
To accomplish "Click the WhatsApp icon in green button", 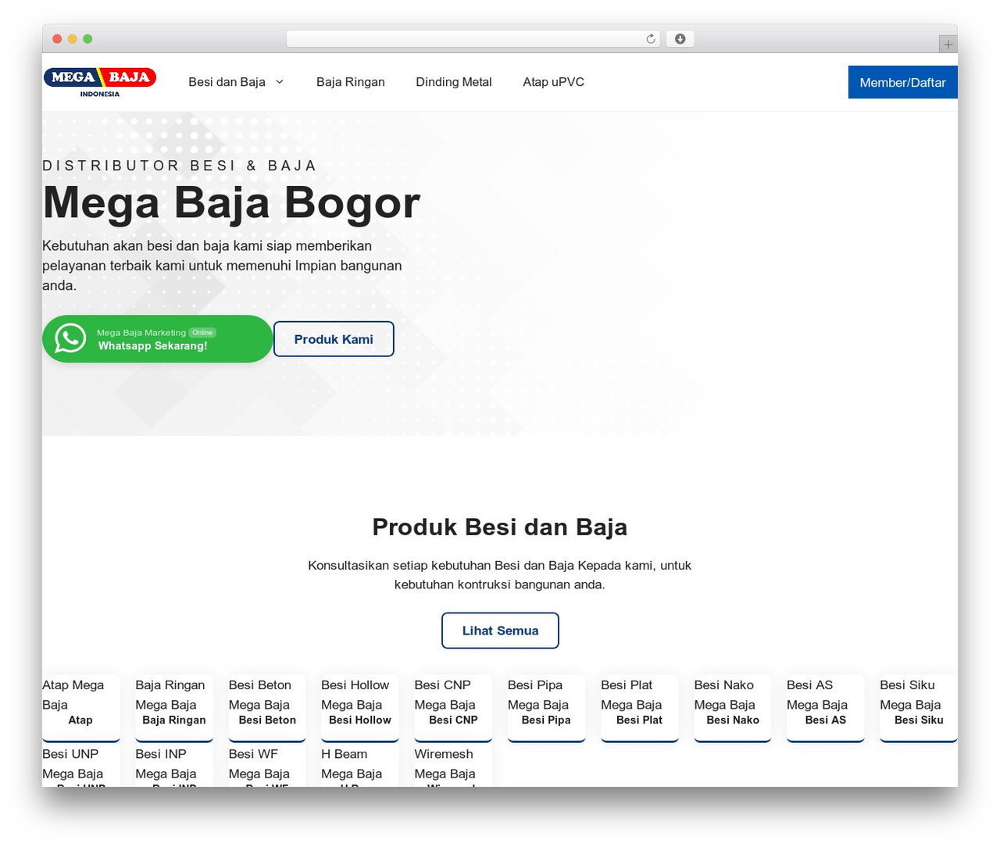I will click(x=70, y=338).
